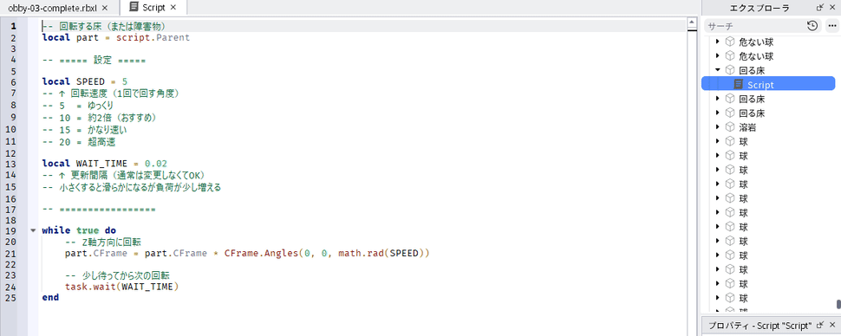Click the Explorer vertical scrollbar thumb

point(838,304)
